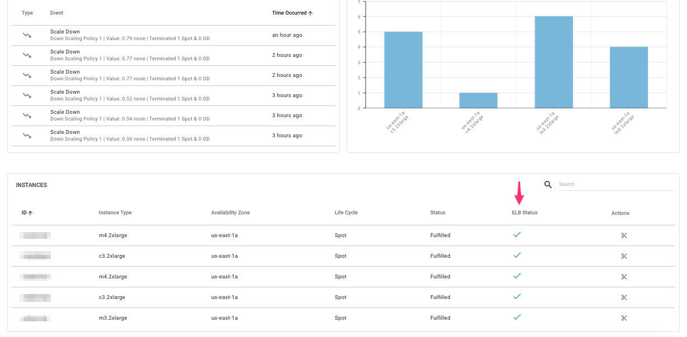Click the search magnifier icon in Instances
The height and width of the screenshot is (337, 687).
pos(548,185)
